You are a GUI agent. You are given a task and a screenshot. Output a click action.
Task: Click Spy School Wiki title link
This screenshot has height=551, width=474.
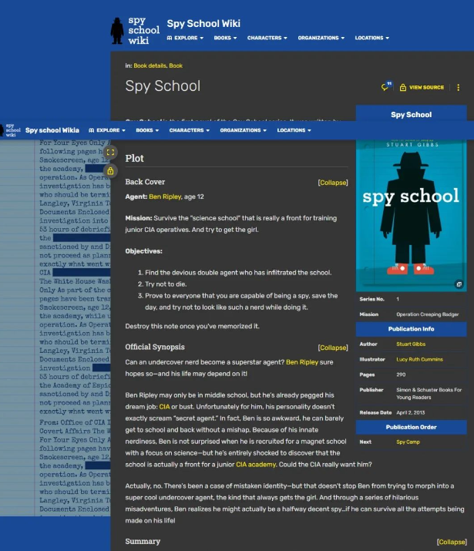(x=203, y=24)
